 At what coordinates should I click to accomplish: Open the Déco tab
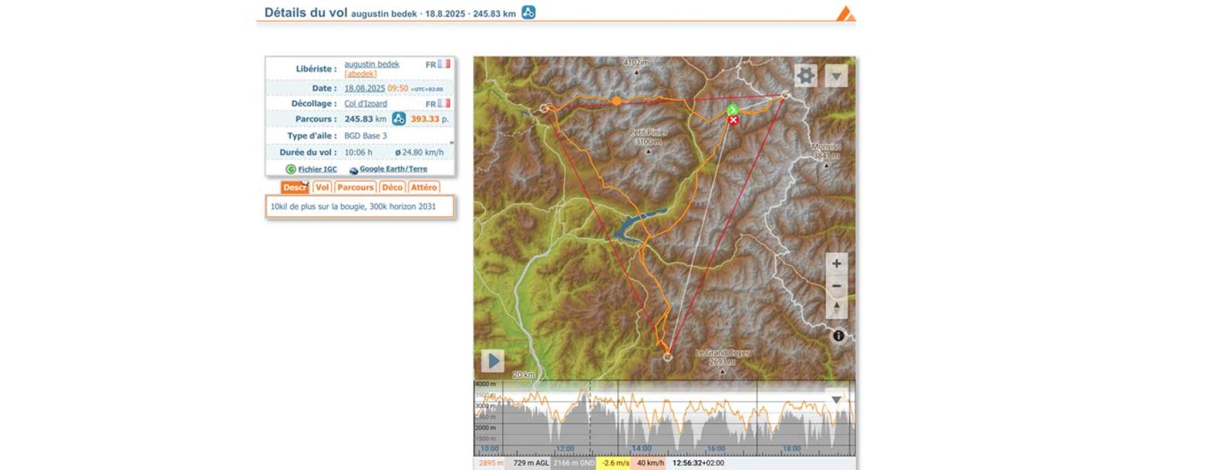tap(392, 187)
